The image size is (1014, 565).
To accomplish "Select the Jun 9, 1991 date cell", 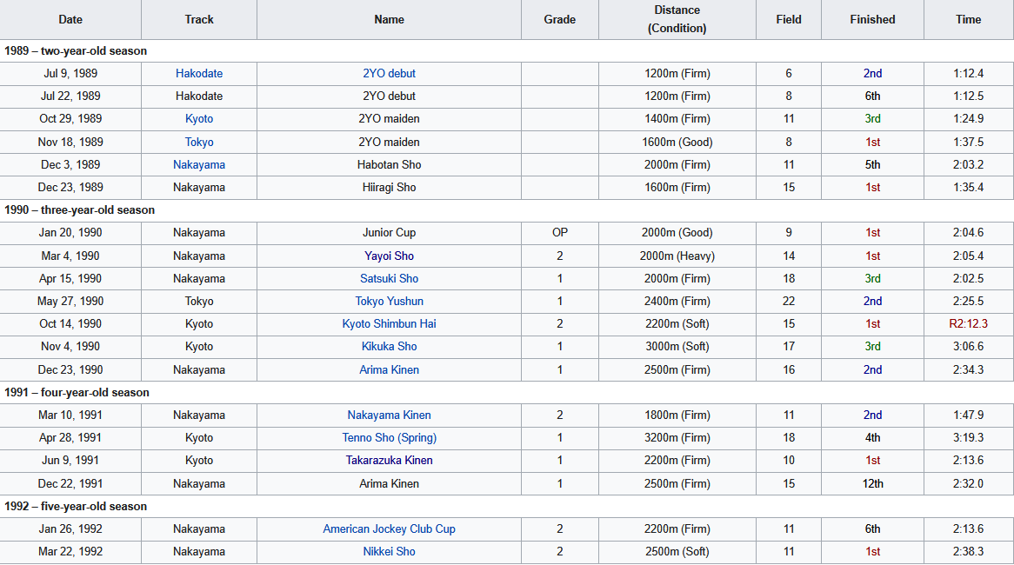I will [x=70, y=461].
